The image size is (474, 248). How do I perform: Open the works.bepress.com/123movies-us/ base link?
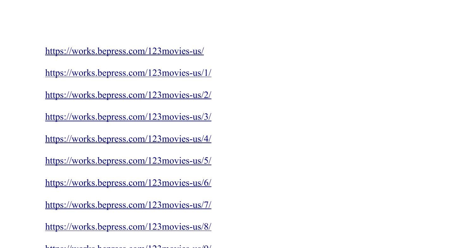(x=125, y=51)
